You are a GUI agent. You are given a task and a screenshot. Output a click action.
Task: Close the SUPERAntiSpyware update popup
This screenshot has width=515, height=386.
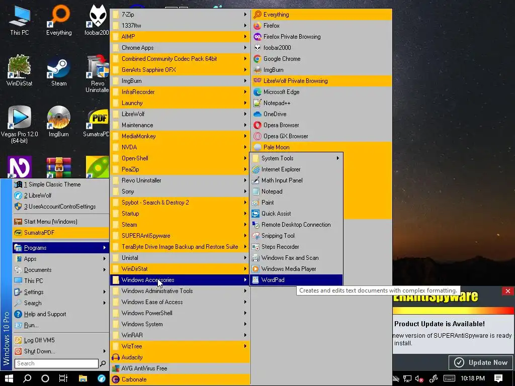[x=507, y=291]
